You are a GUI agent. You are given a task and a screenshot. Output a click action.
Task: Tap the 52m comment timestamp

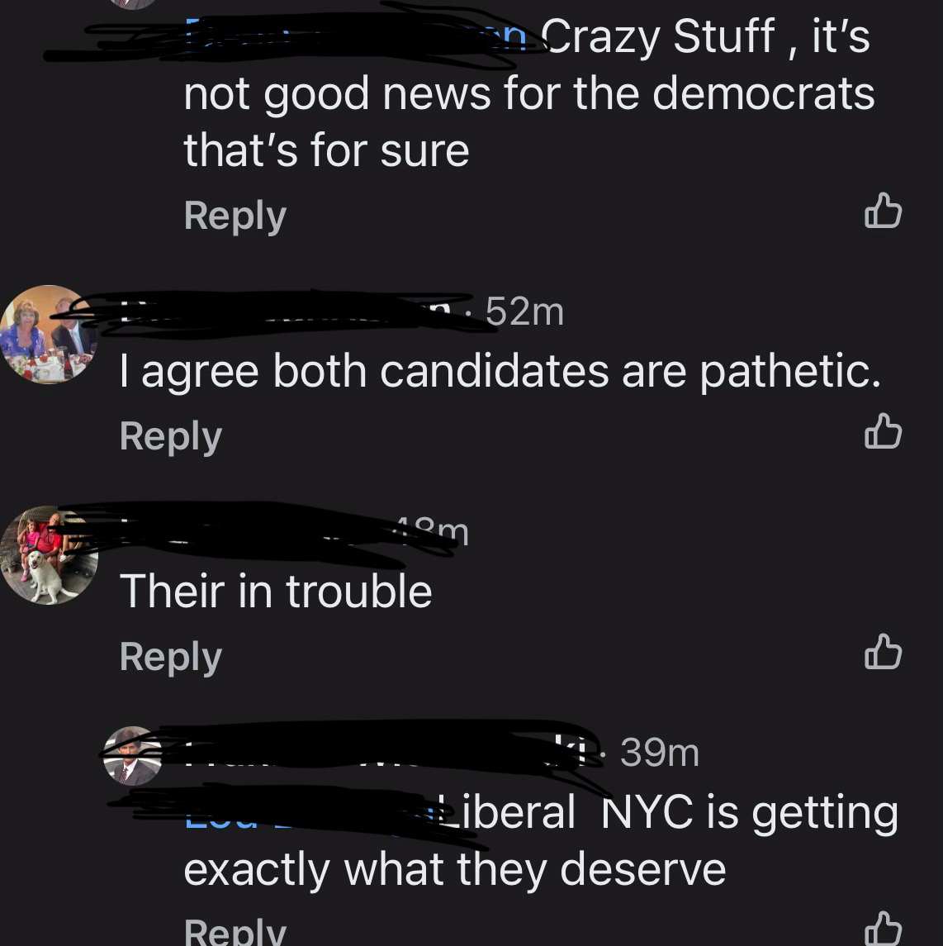click(524, 312)
